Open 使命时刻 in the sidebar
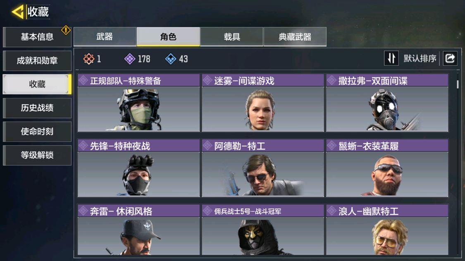 [x=37, y=132]
